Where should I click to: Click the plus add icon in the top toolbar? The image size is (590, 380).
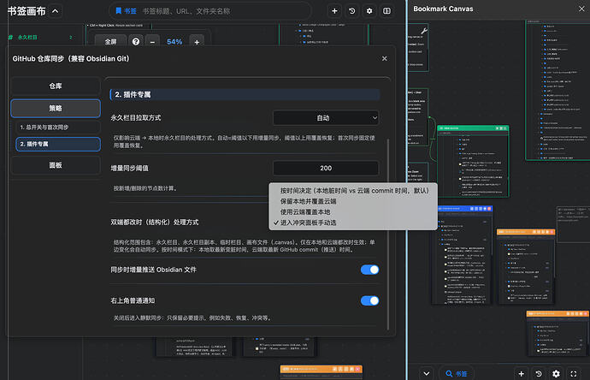coord(334,11)
